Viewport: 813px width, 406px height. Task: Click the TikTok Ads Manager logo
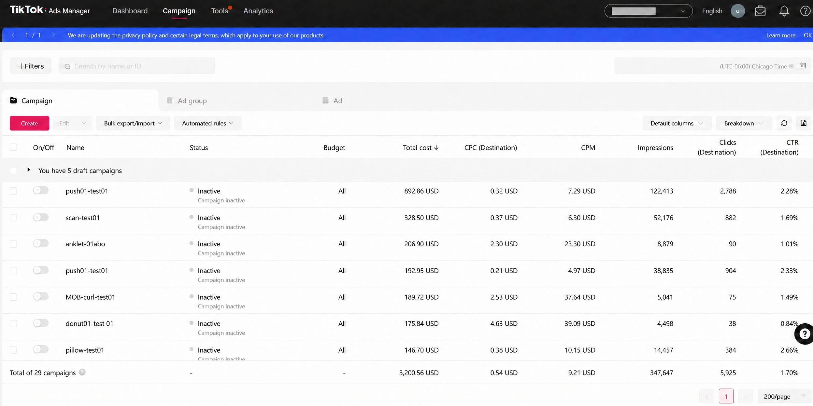pos(50,10)
